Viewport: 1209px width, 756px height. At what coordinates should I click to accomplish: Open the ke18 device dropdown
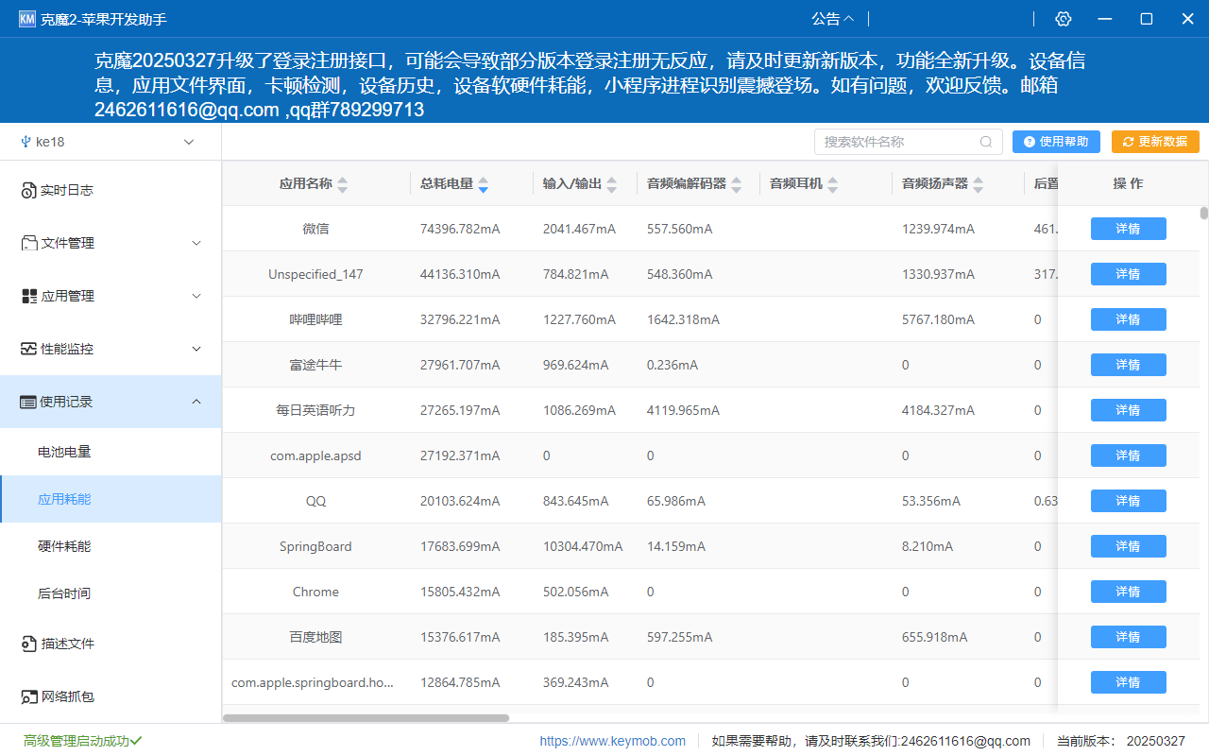111,142
